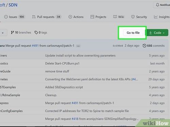Viewport: 170px width, 127px height.
Task: Click the Wiki book icon
Action: coord(115,17)
